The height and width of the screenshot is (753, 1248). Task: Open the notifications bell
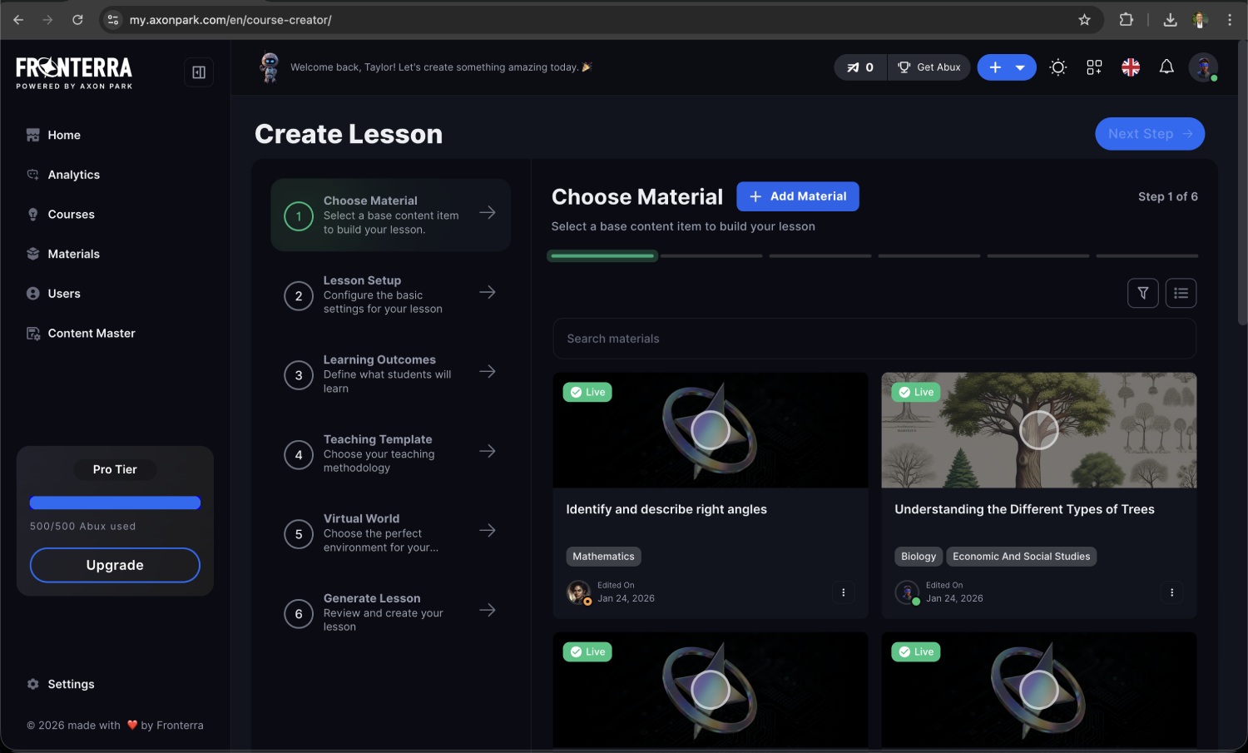pyautogui.click(x=1166, y=67)
